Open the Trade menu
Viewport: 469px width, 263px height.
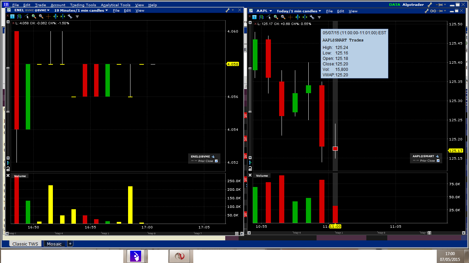pos(41,5)
